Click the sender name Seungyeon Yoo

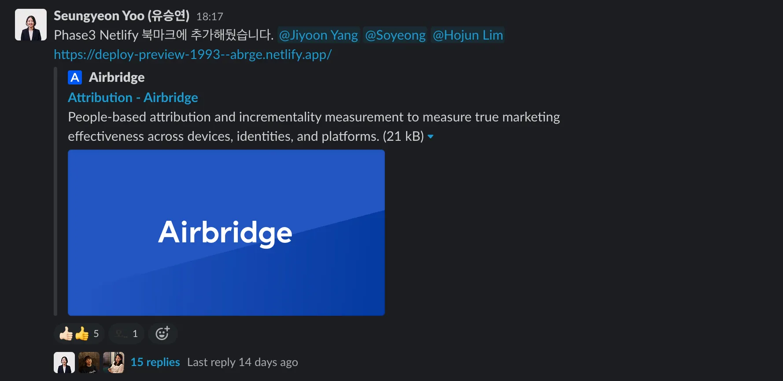coord(121,16)
